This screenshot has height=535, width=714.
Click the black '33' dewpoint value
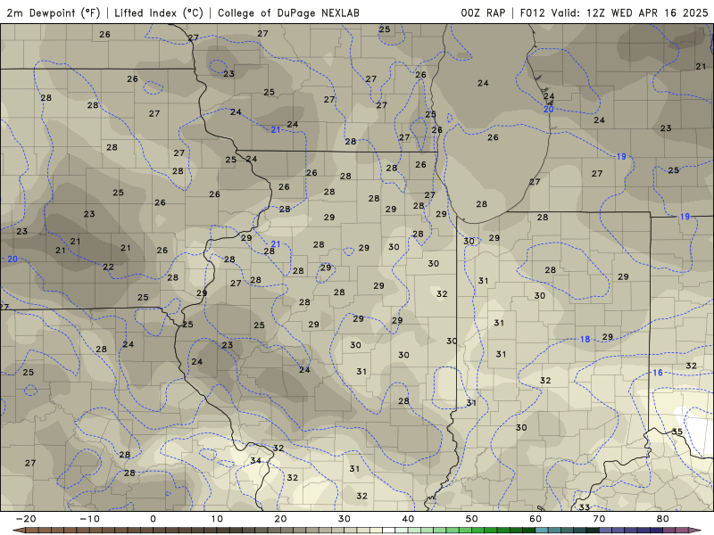pos(585,506)
